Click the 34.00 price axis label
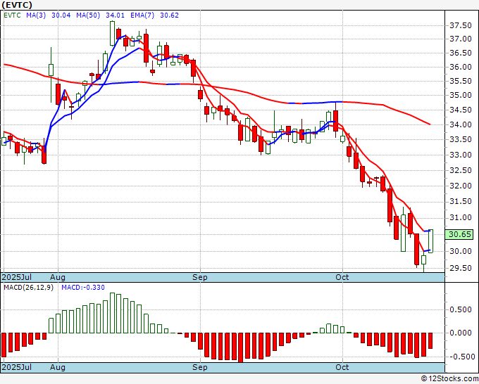The height and width of the screenshot is (384, 479). 460,124
